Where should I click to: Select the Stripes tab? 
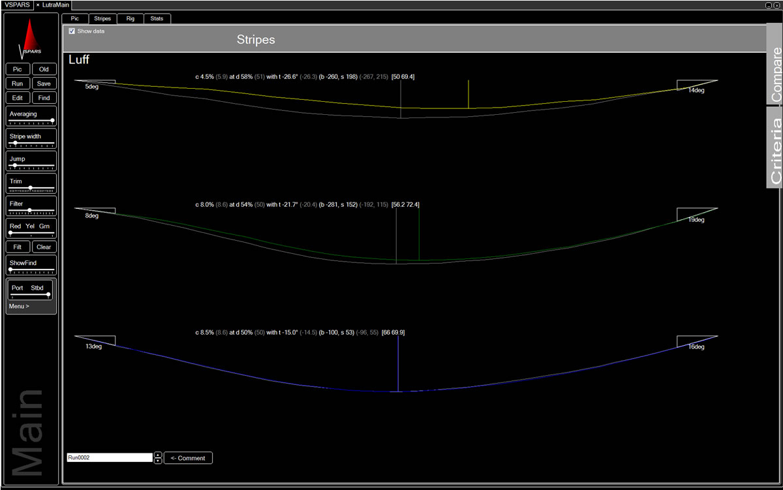[102, 19]
